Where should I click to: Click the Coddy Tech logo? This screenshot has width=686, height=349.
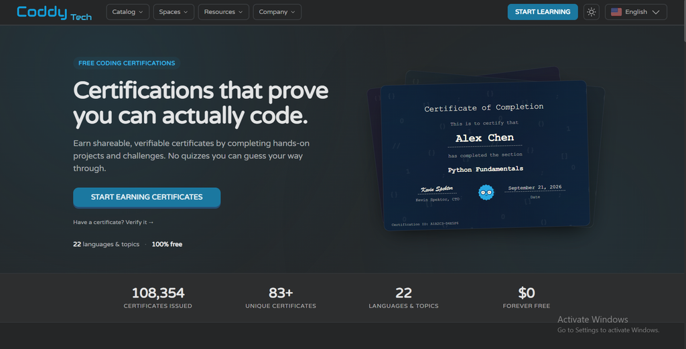pyautogui.click(x=54, y=12)
